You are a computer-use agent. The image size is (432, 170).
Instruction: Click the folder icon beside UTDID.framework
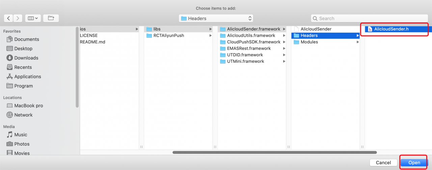tap(223, 55)
